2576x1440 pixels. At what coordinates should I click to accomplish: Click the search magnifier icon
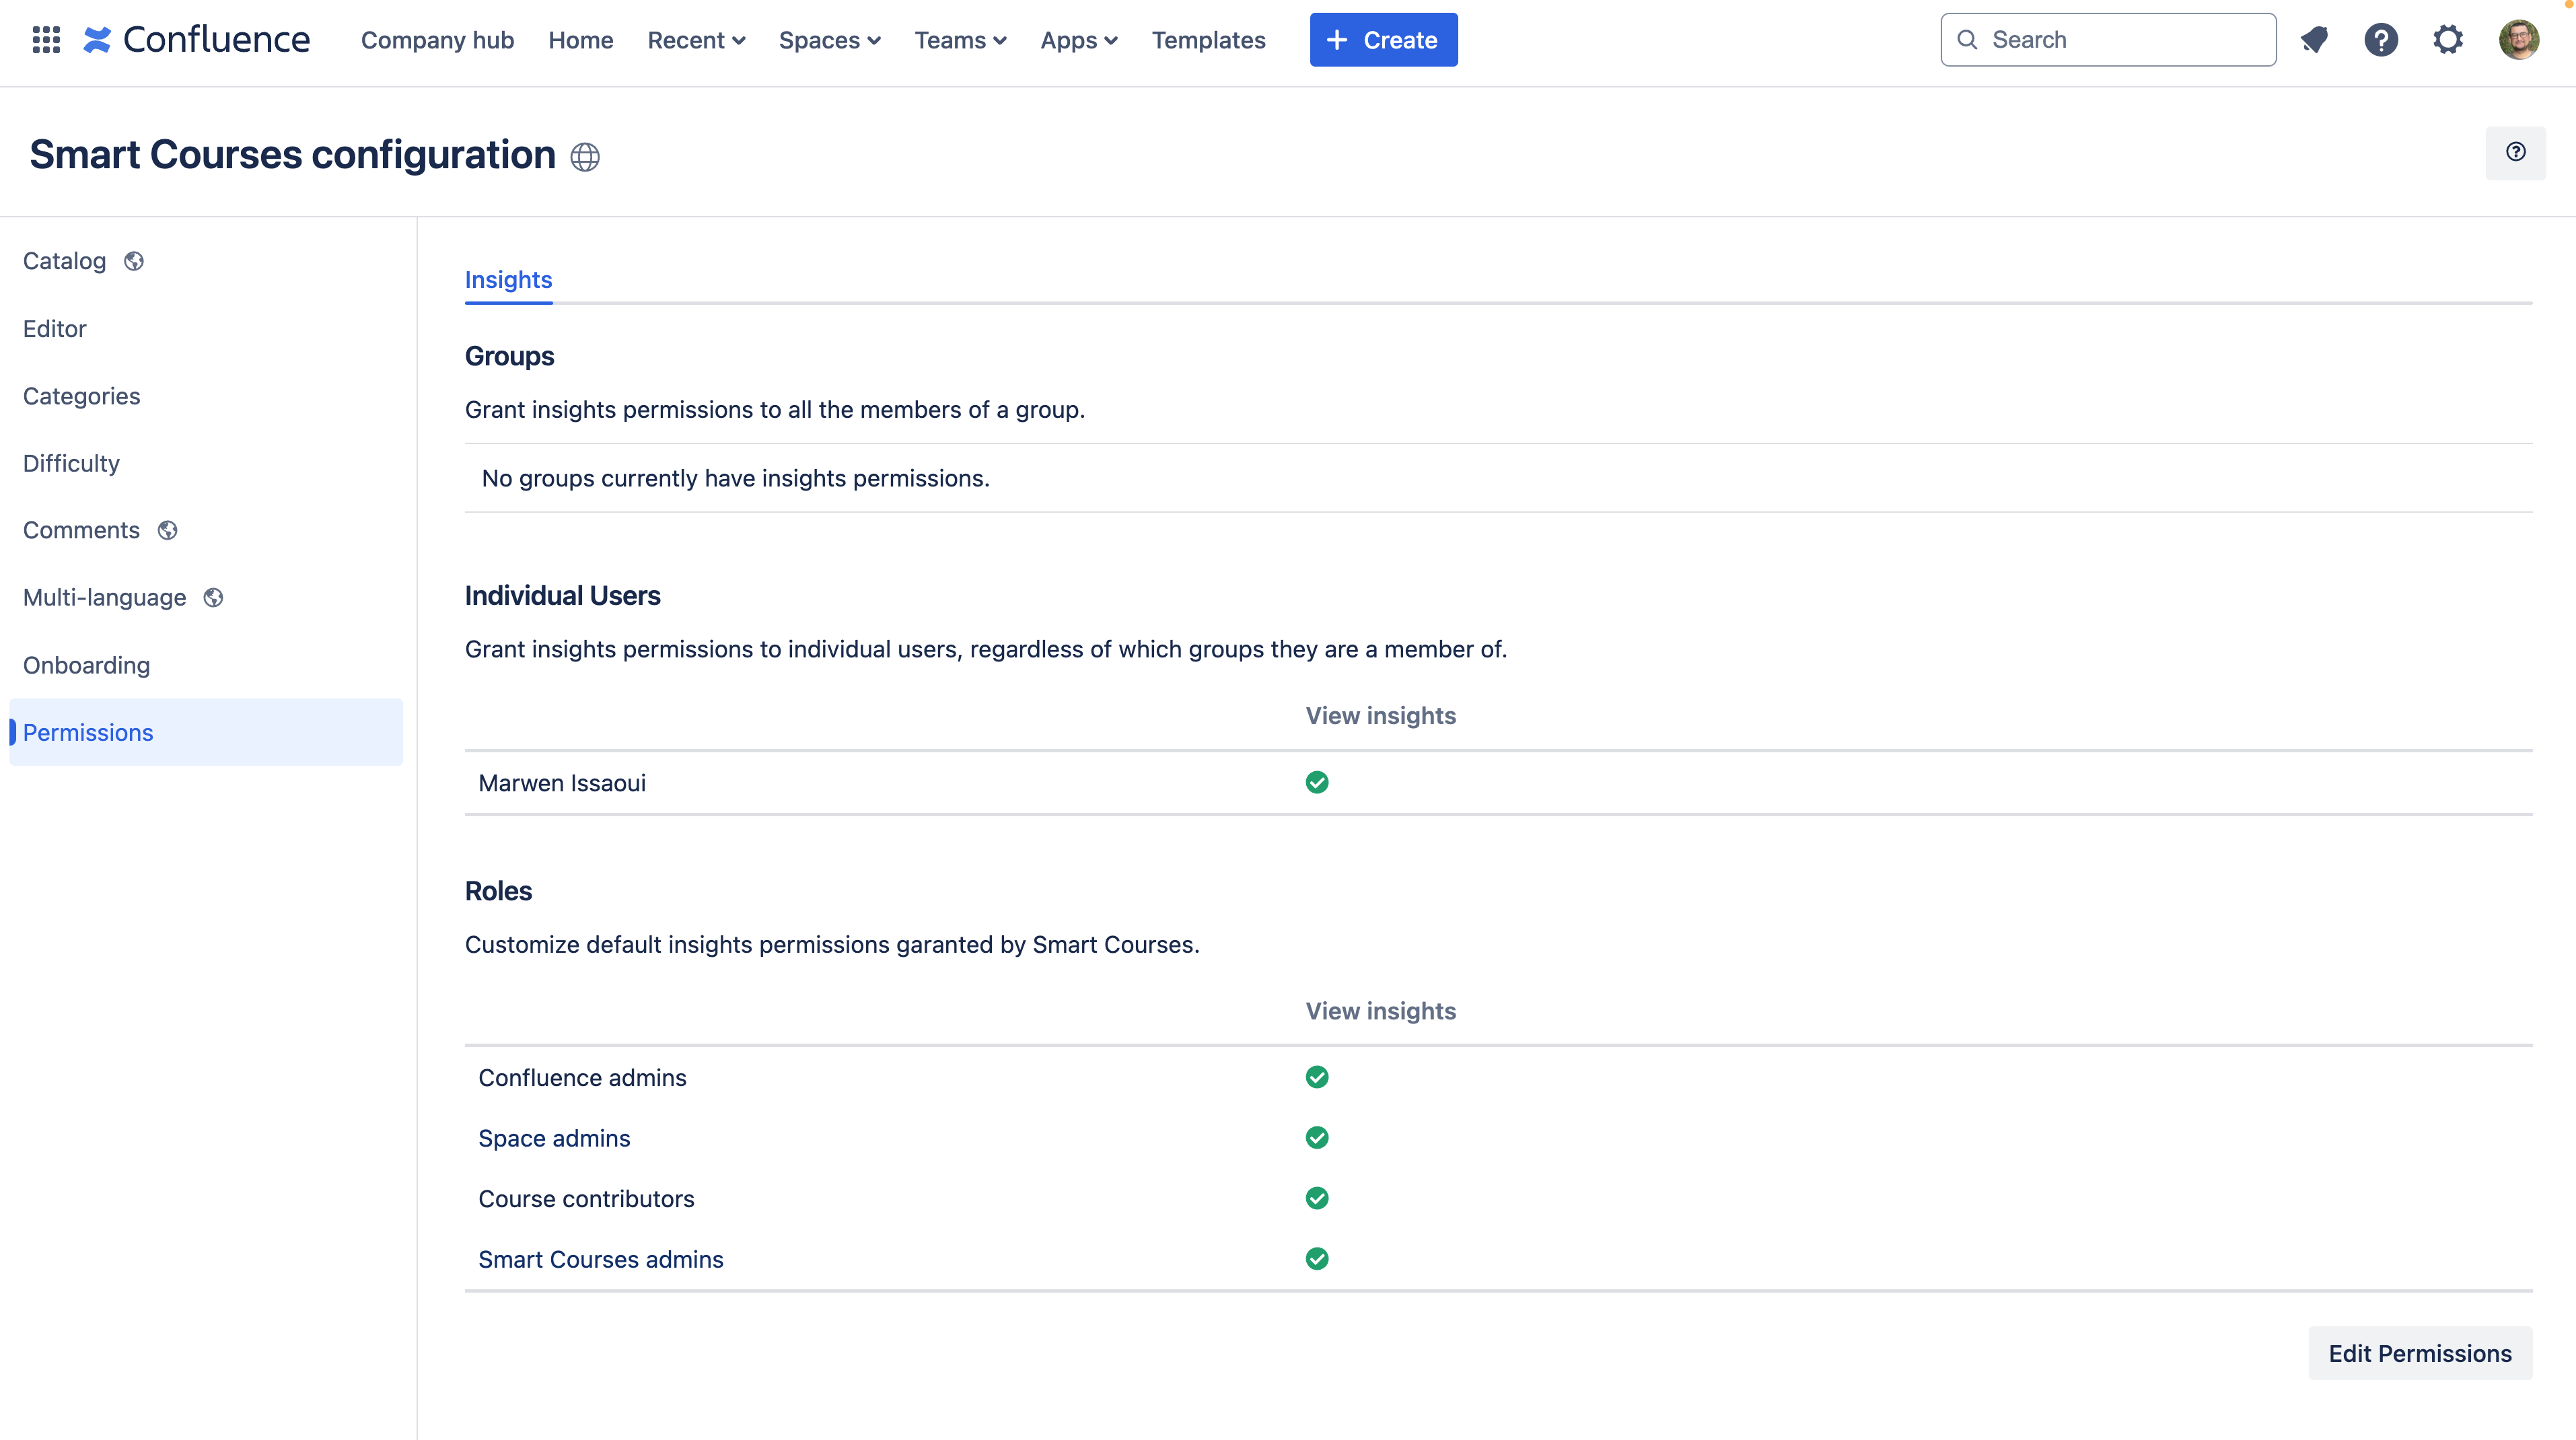(1967, 40)
